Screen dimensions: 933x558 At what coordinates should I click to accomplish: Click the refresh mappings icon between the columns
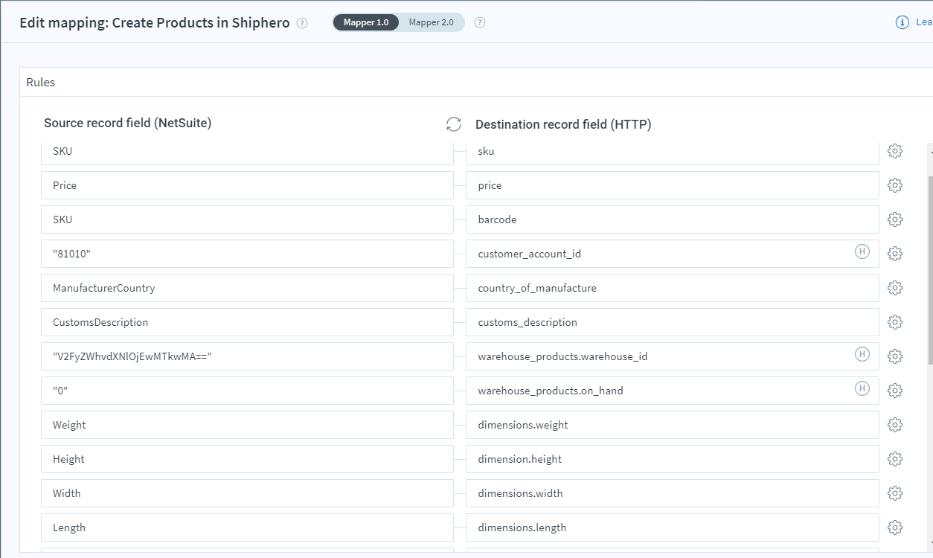(x=454, y=124)
